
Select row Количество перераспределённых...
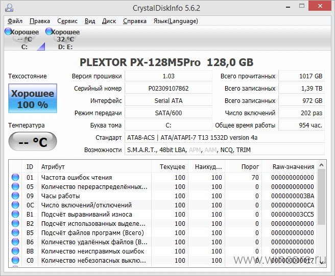(x=163, y=186)
